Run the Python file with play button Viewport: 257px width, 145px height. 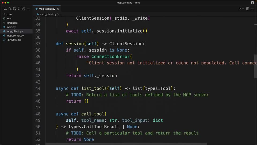[240, 9]
